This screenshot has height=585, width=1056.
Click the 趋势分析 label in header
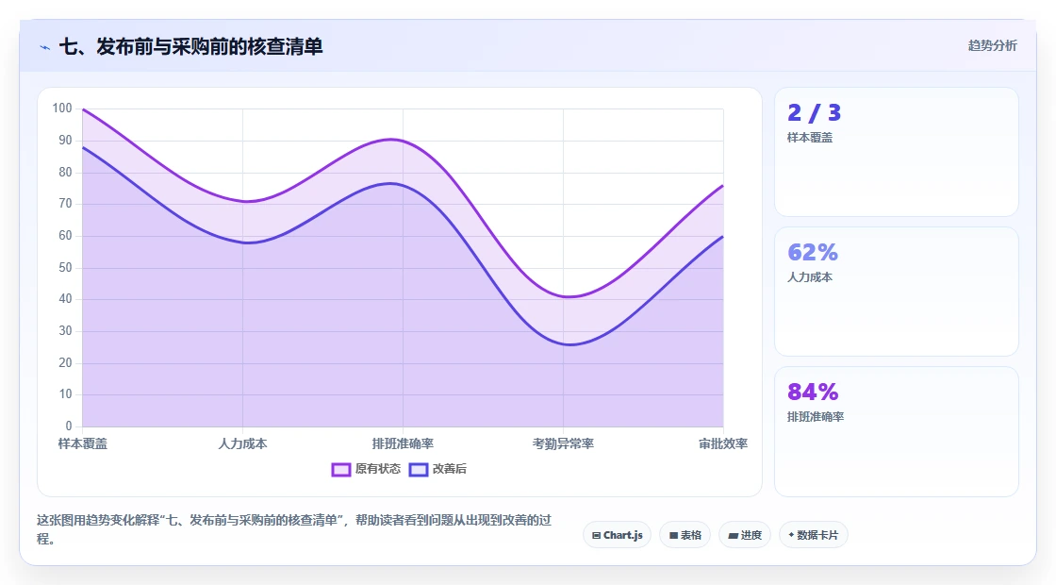click(x=992, y=46)
